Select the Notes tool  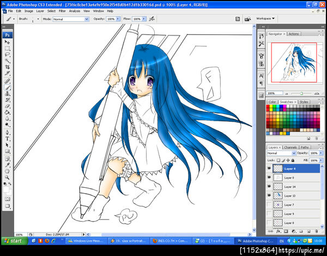7,159
